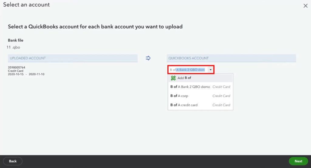Click the UPLOADED ACCOUNT column header
Viewport: 311px width, 168px height.
click(x=73, y=58)
